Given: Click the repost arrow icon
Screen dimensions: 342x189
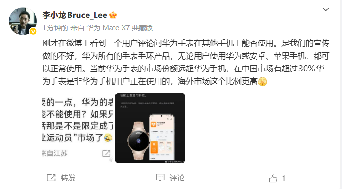Looking at the screenshot, I should (51, 178).
